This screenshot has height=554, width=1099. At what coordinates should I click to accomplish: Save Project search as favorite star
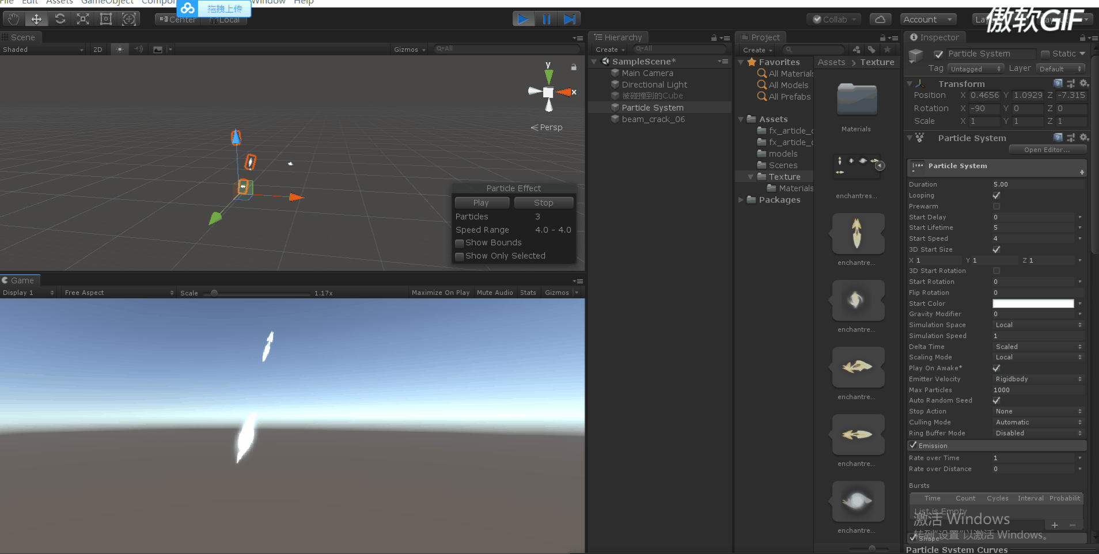click(x=887, y=50)
